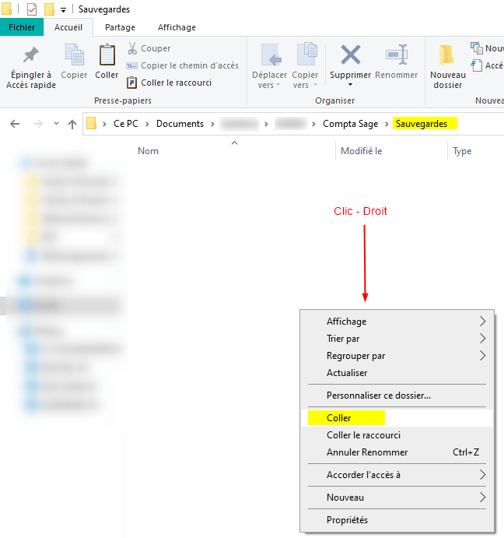Viewport: 504px width, 538px height.
Task: Click the Supprimer red X icon
Action: pos(351,56)
